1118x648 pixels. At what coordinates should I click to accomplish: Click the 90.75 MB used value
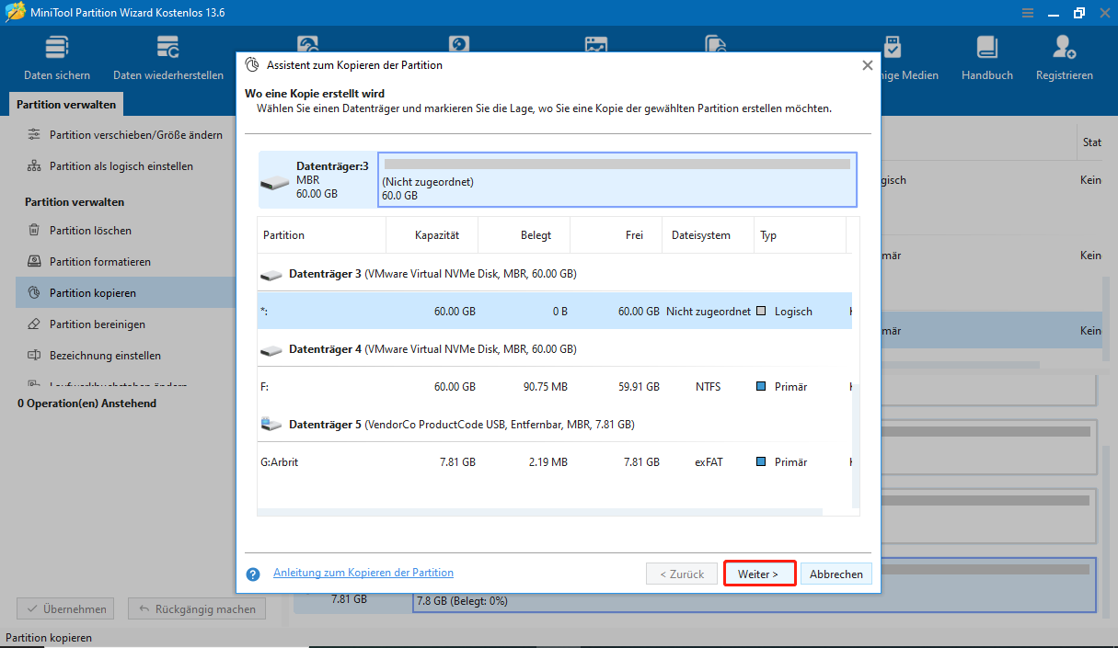(x=546, y=387)
